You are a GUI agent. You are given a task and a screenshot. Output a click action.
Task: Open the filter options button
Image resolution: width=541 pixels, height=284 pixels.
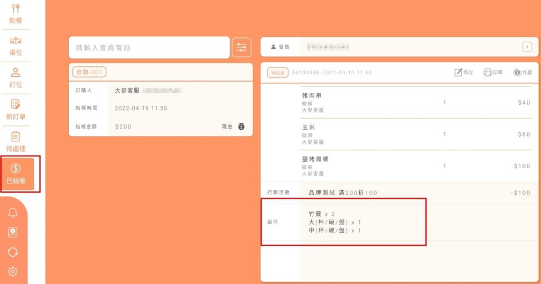pyautogui.click(x=241, y=47)
